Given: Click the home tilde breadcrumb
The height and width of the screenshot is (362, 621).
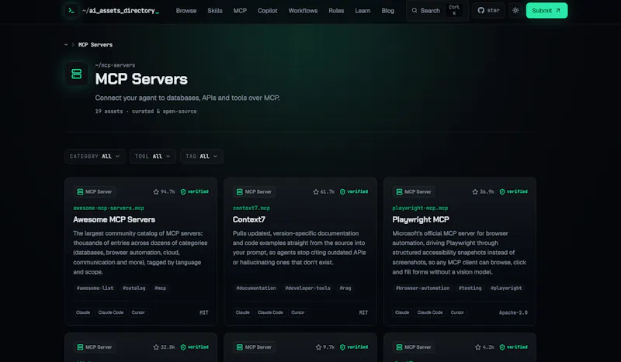Looking at the screenshot, I should (66, 45).
